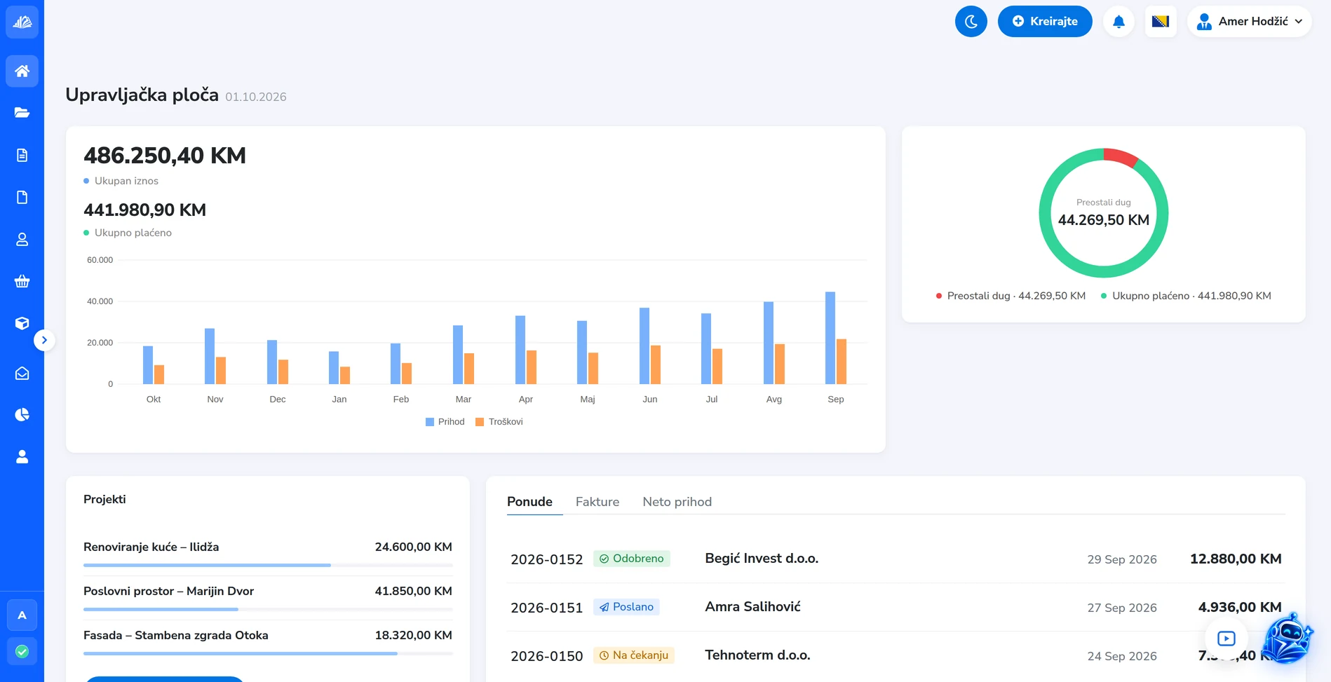Screen dimensions: 1331x682
Task: Click the app logo in sidebar
Action: pos(22,22)
